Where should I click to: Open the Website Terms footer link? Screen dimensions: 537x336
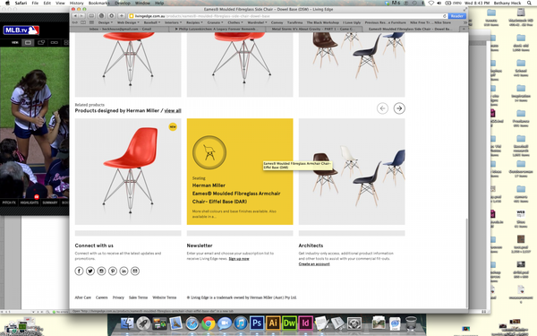coord(165,297)
